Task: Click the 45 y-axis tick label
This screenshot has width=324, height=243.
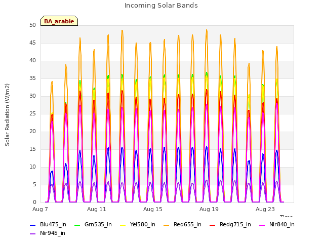Action: pos(32,43)
